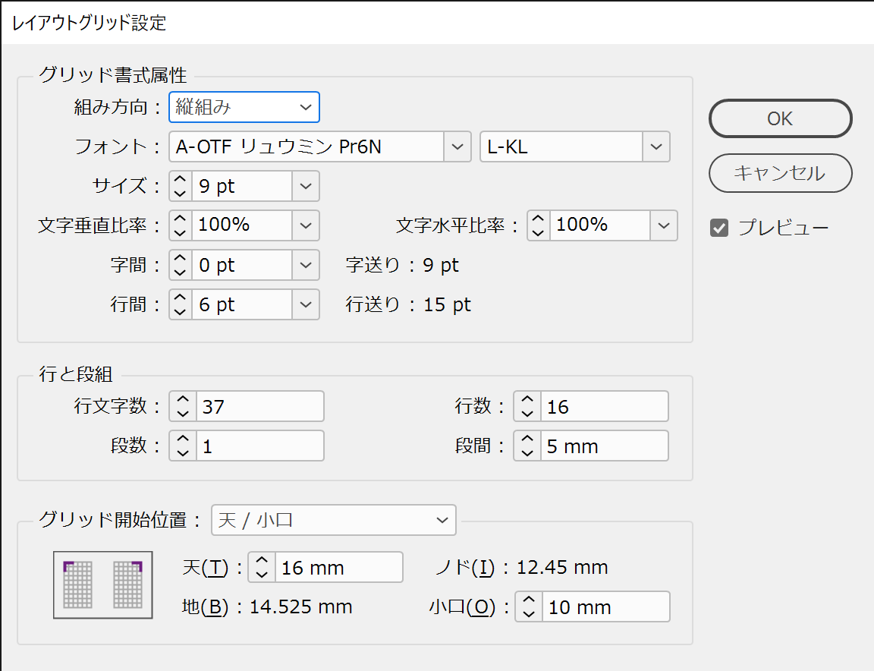Decrease 文字垂直比率 with down stepper arrow
This screenshot has height=671, width=874.
(x=180, y=232)
